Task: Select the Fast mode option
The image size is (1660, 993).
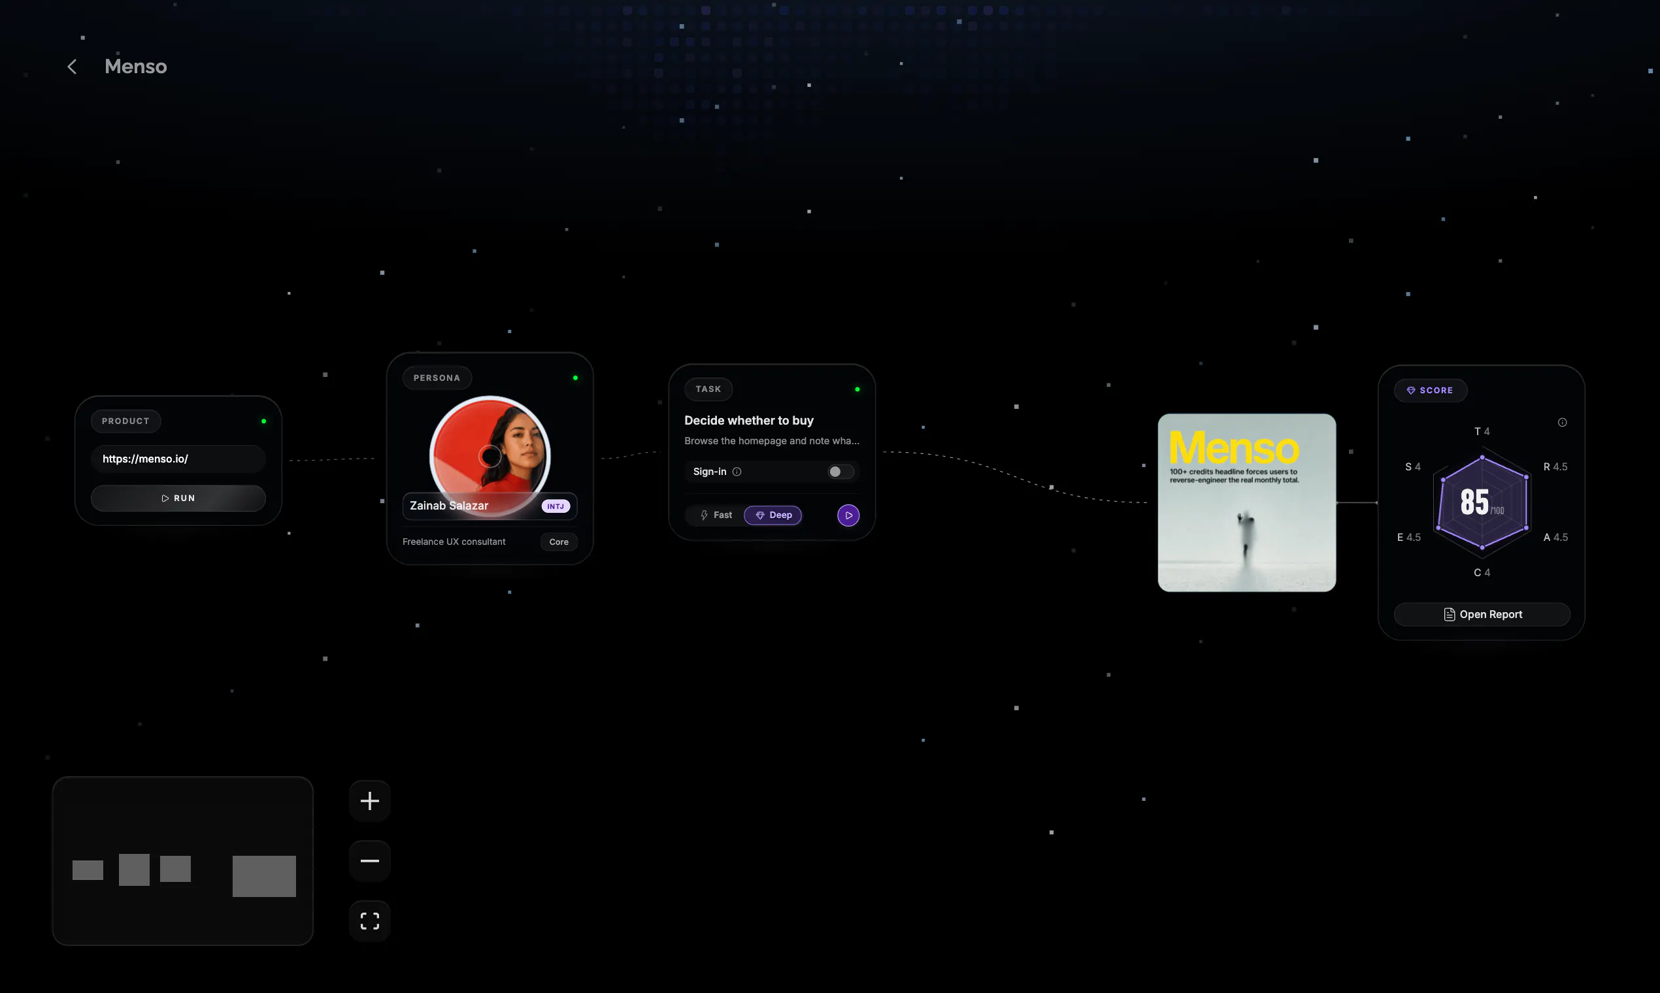Action: pos(716,515)
